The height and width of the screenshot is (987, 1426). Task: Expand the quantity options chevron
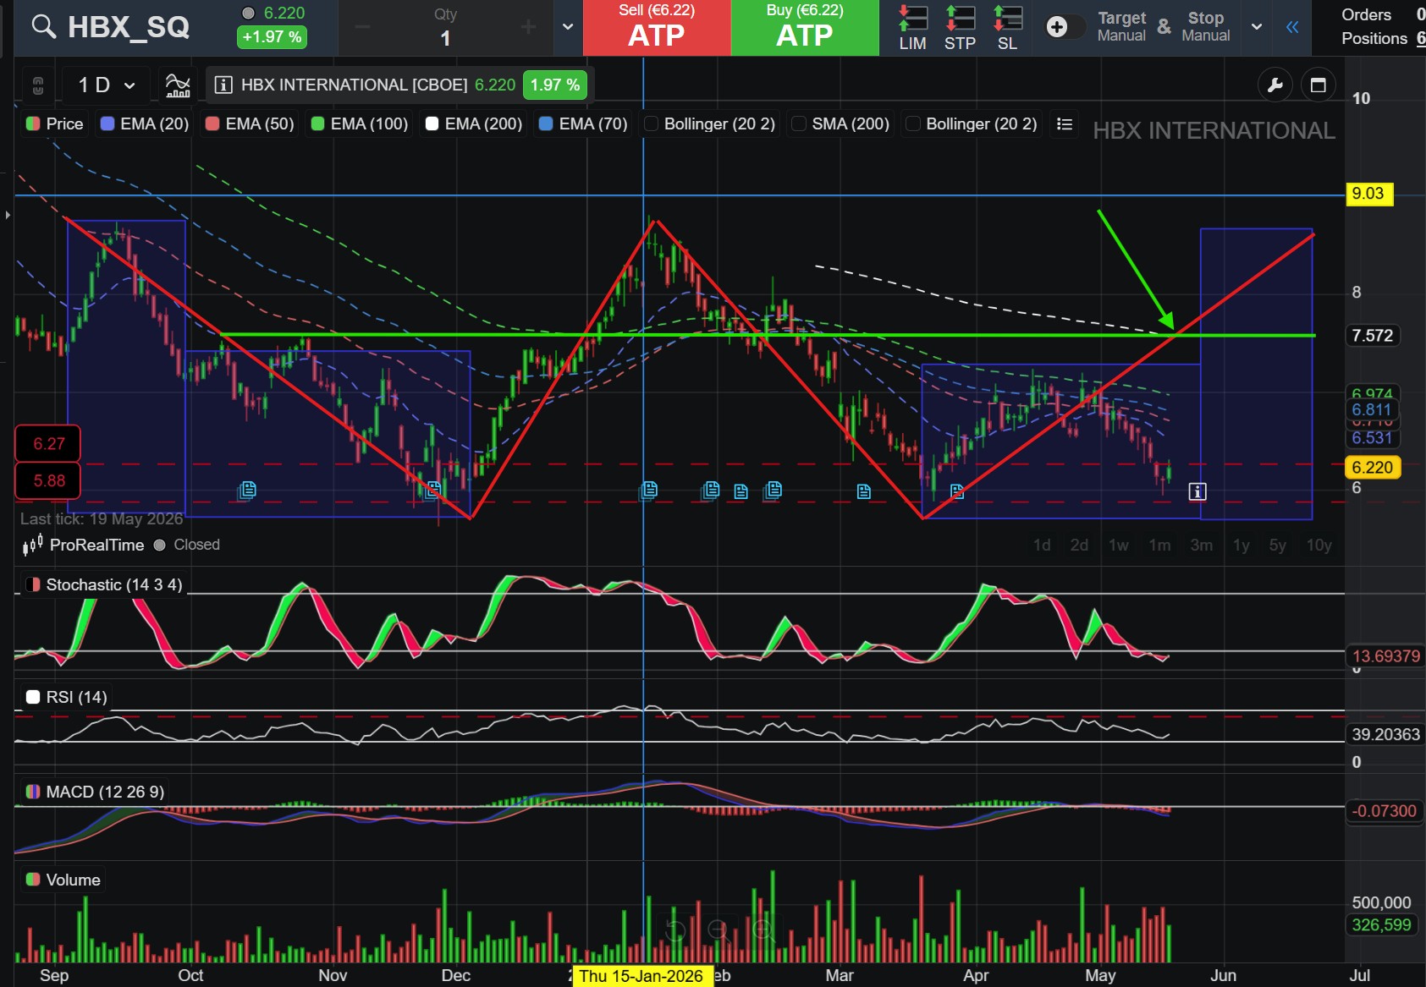tap(568, 27)
